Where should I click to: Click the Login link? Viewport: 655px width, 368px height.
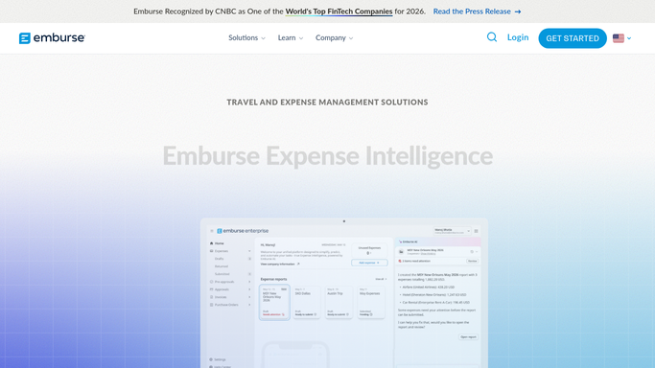point(518,37)
